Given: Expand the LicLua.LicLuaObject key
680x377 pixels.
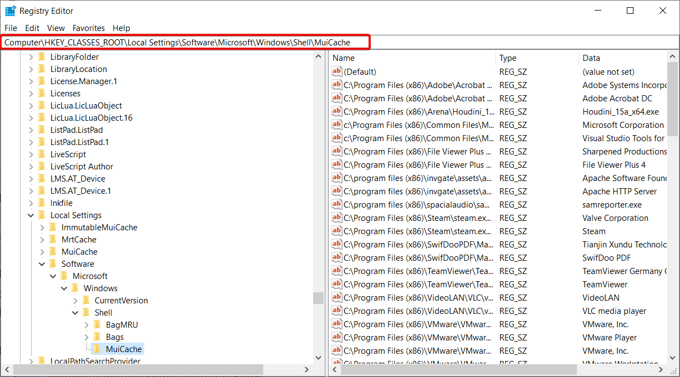Looking at the screenshot, I should click(31, 106).
